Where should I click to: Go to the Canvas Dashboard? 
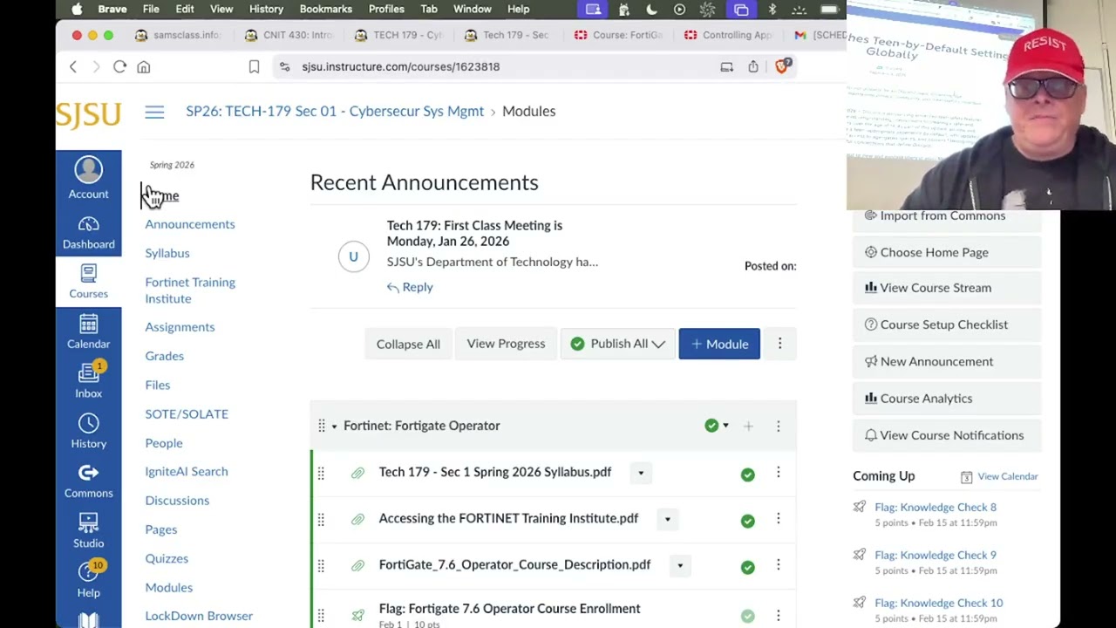(x=88, y=234)
